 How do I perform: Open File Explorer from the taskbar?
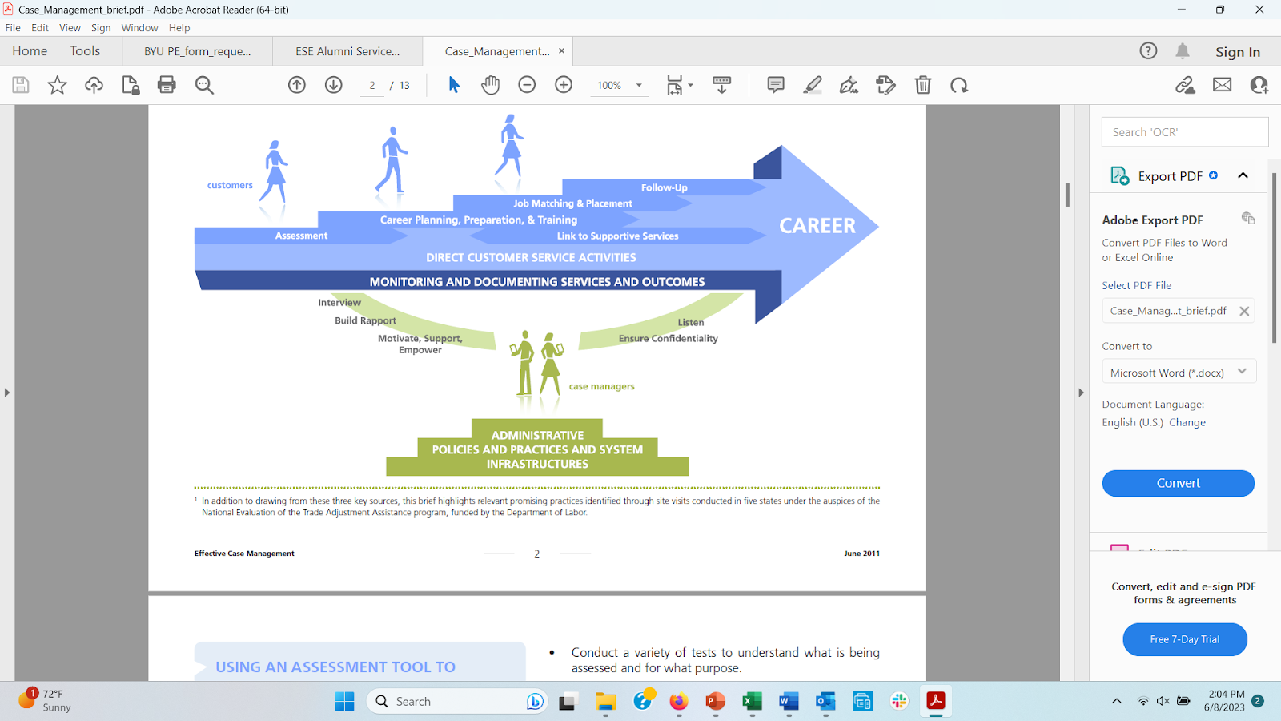(605, 702)
